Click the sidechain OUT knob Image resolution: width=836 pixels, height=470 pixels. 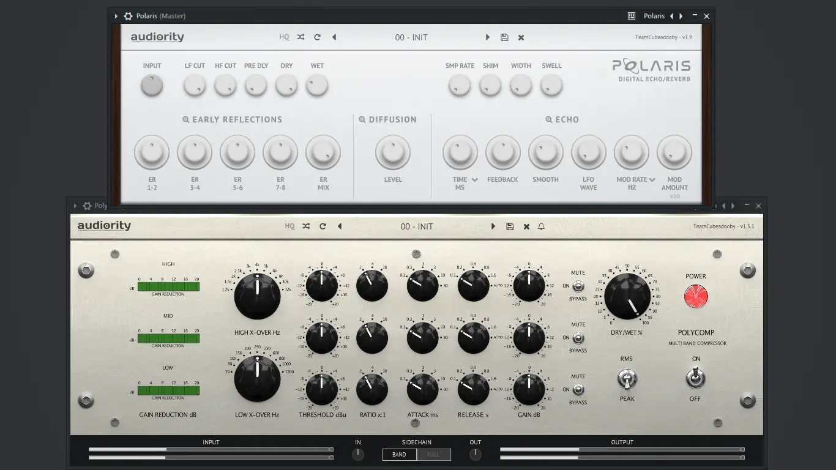click(x=476, y=455)
